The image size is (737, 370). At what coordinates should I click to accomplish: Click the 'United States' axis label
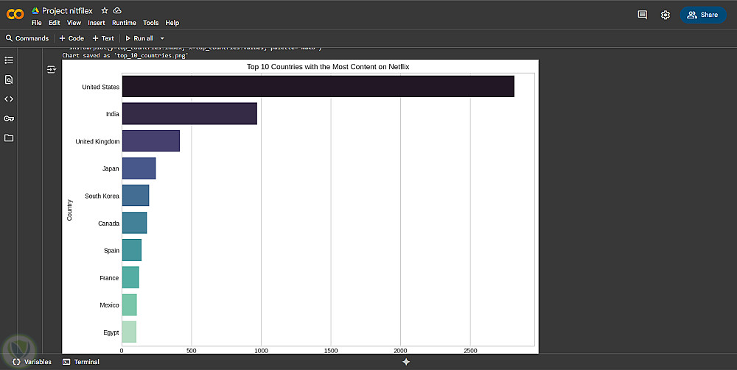pyautogui.click(x=100, y=87)
